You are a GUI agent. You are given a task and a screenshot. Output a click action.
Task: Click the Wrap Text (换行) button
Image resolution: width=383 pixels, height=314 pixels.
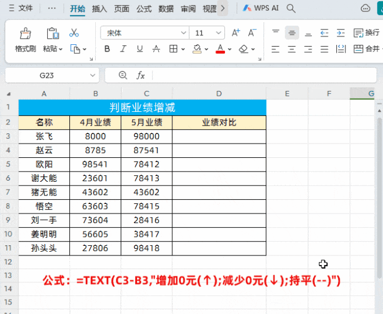click(x=366, y=33)
